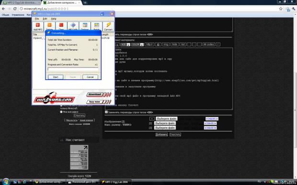Click the Ответить poll button
Image resolution: width=297 pixels, height=185 pixels.
80,115
